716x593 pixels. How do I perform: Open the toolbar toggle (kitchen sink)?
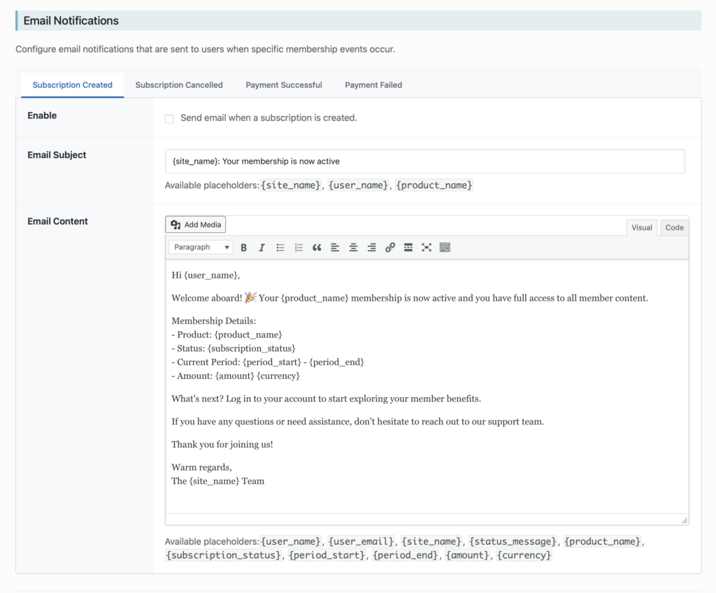tap(445, 247)
